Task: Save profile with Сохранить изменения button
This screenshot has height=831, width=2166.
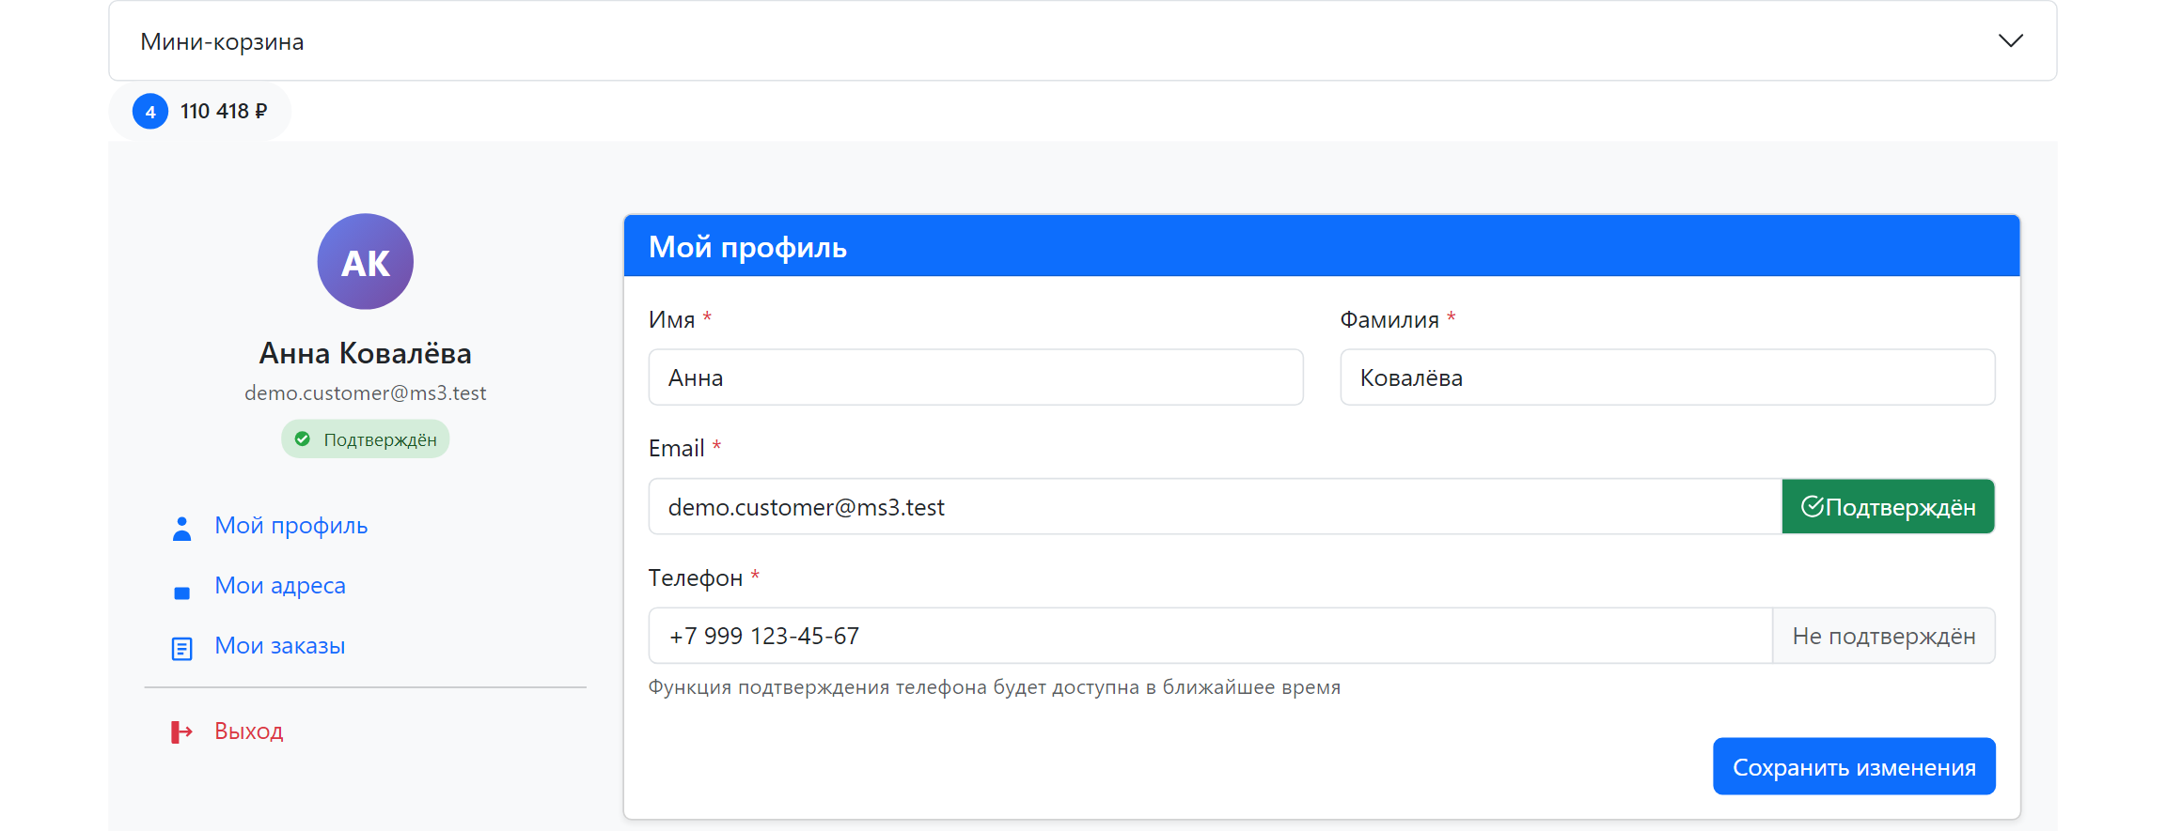Action: [1854, 766]
